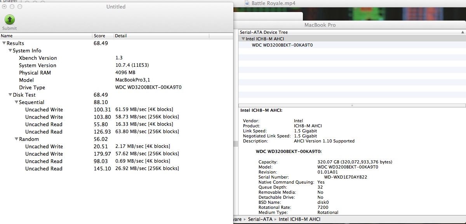Collapse Intel ICH8-M AHCI device tree
Viewport: 466px width, 224px height.
click(243, 39)
